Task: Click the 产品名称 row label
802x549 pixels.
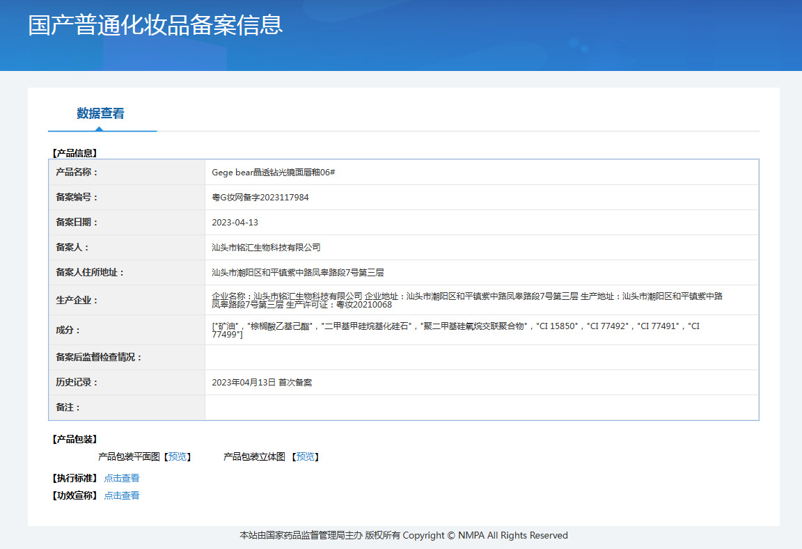Action: (77, 173)
